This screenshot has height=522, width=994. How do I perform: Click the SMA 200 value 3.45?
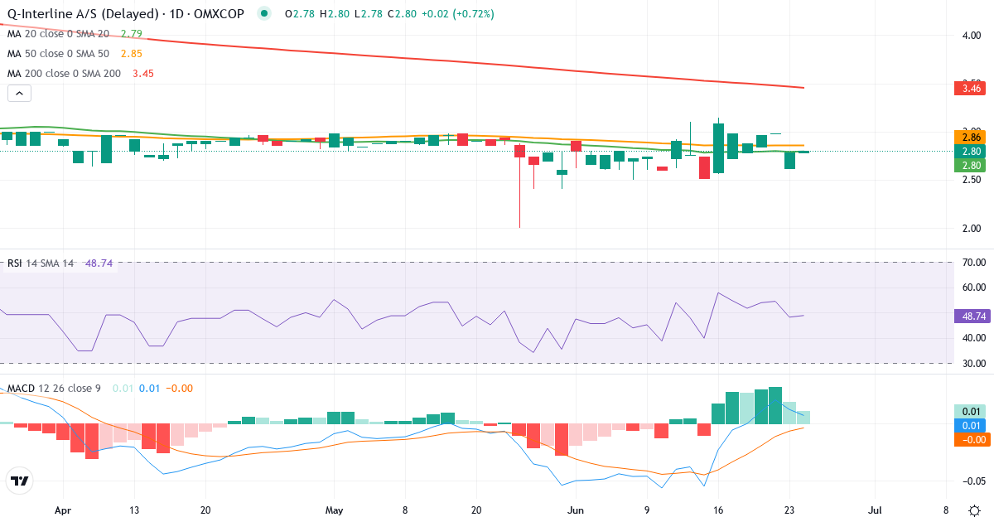(142, 73)
